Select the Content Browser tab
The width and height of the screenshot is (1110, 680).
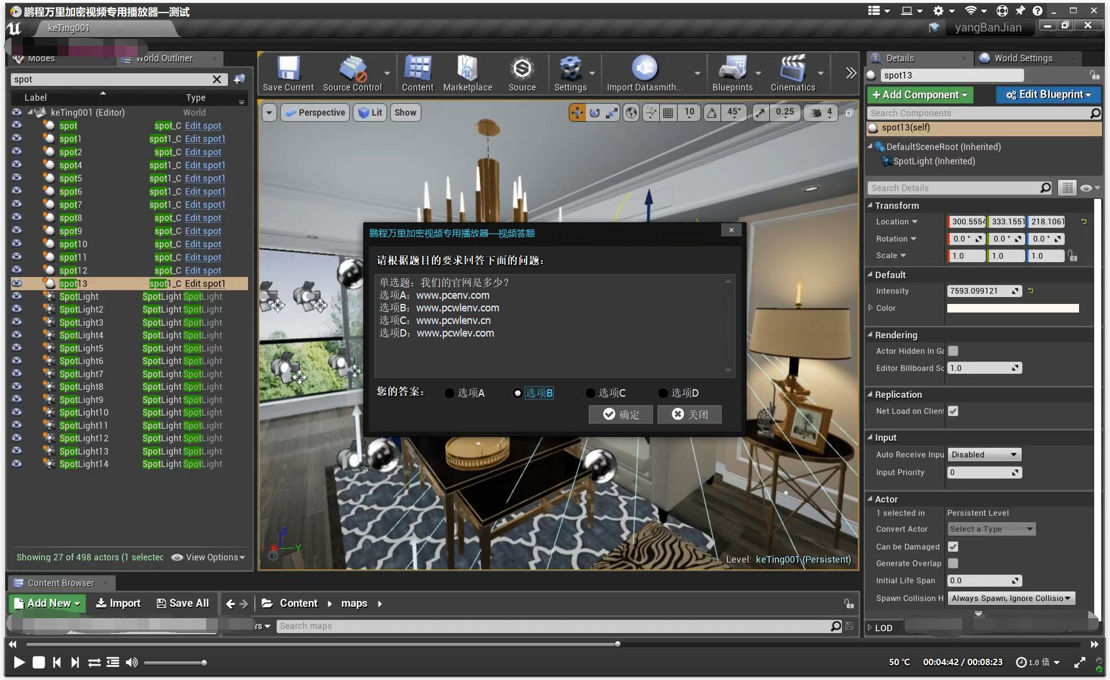[x=61, y=583]
